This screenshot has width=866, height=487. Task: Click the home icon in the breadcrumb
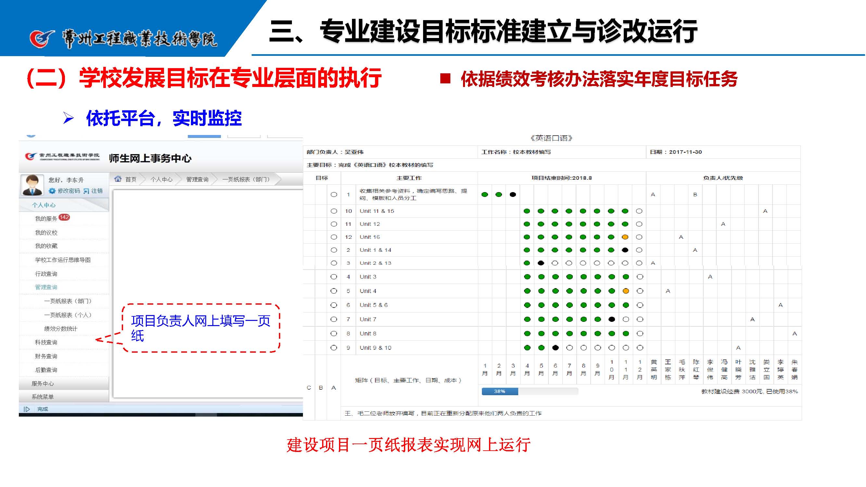coord(118,179)
